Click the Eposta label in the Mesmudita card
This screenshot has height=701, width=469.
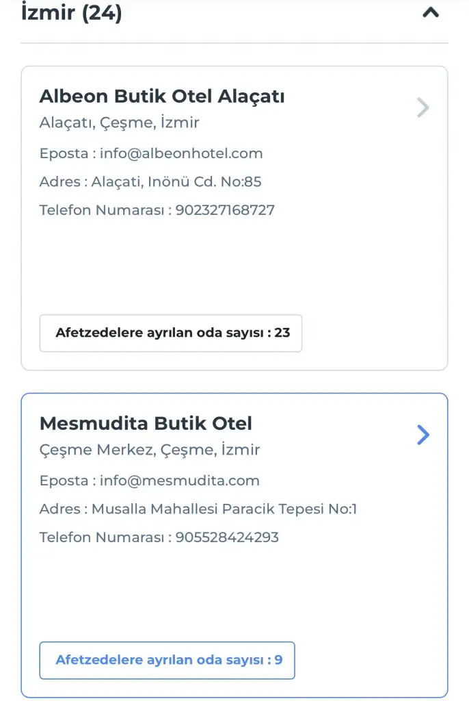point(64,481)
